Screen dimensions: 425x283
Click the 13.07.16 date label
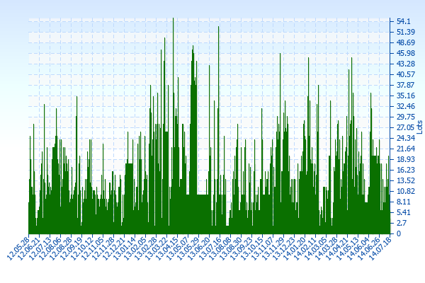[210, 248]
